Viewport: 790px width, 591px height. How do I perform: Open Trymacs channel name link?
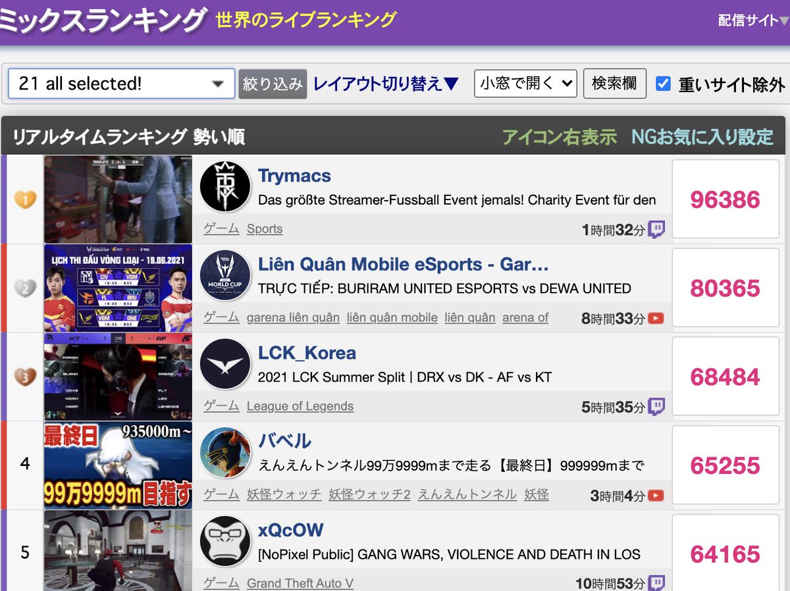[x=294, y=176]
